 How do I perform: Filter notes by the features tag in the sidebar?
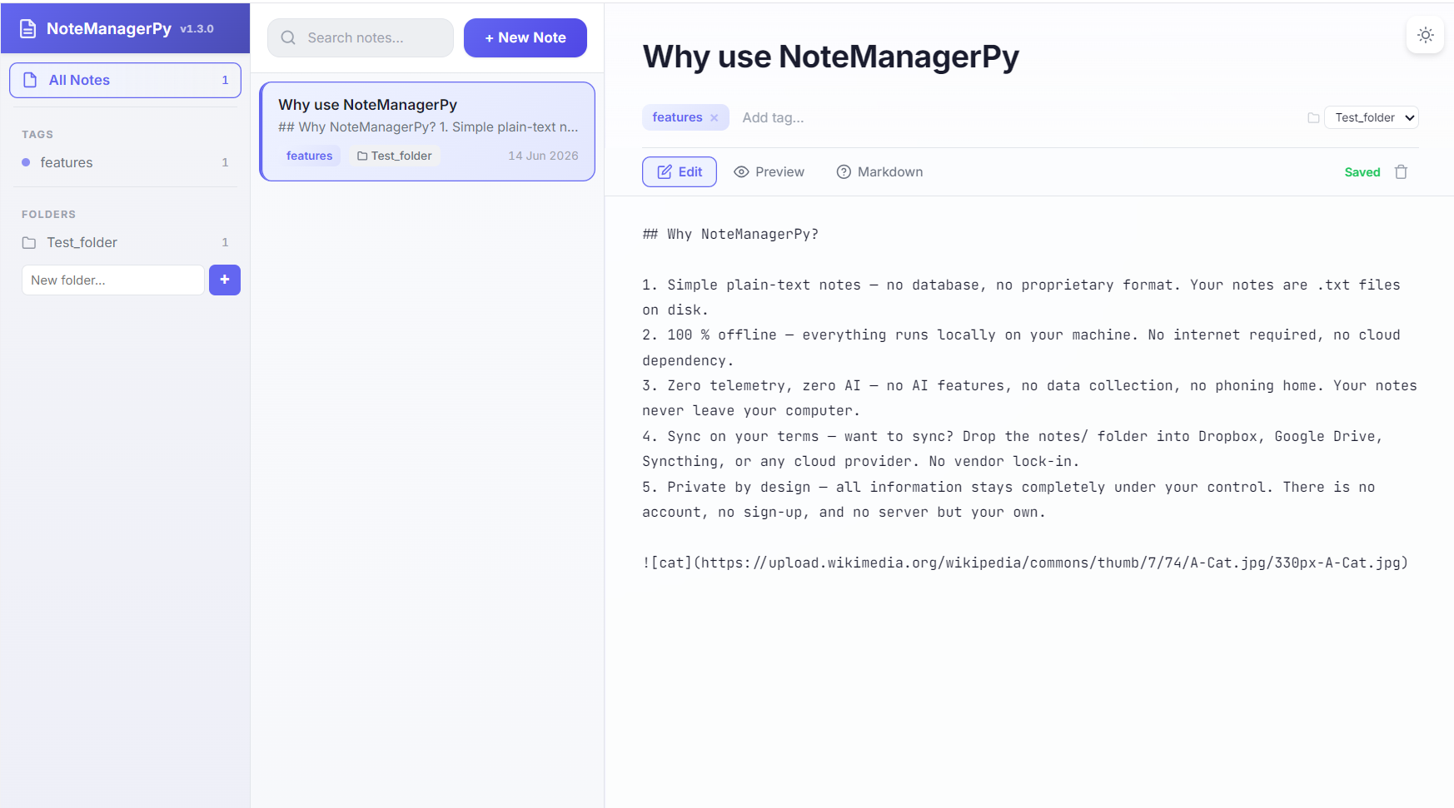click(x=125, y=162)
